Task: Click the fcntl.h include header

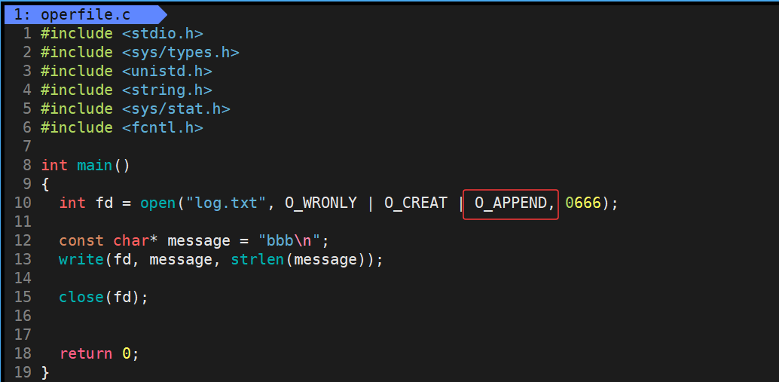Action: 162,127
